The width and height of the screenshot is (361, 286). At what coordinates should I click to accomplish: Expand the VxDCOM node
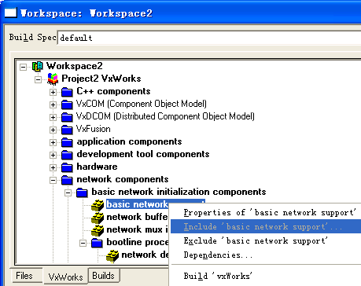coord(53,117)
